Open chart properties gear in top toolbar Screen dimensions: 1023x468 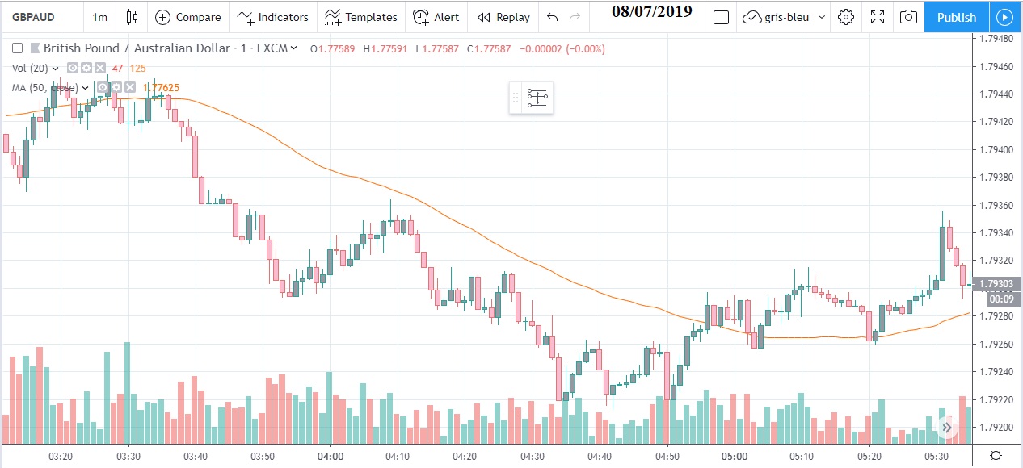(846, 17)
